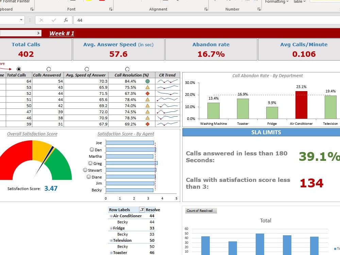
Task: Click the cell showing 70.3
Action: 86,81
